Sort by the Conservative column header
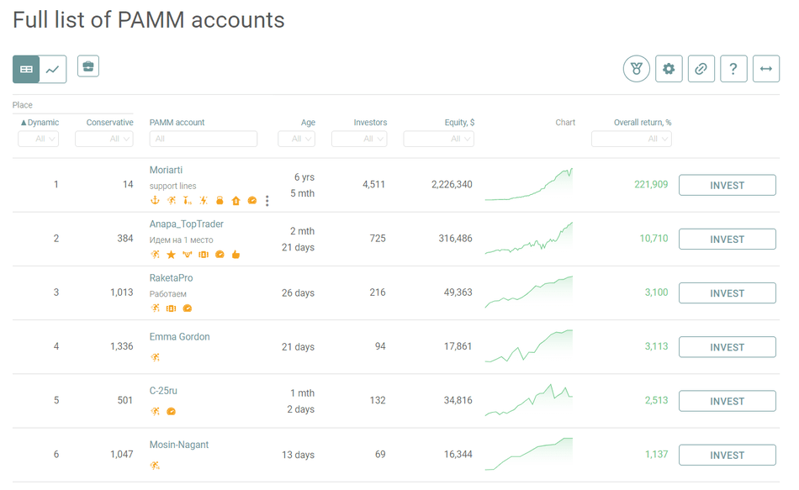Viewport: 799px width, 490px height. [109, 123]
